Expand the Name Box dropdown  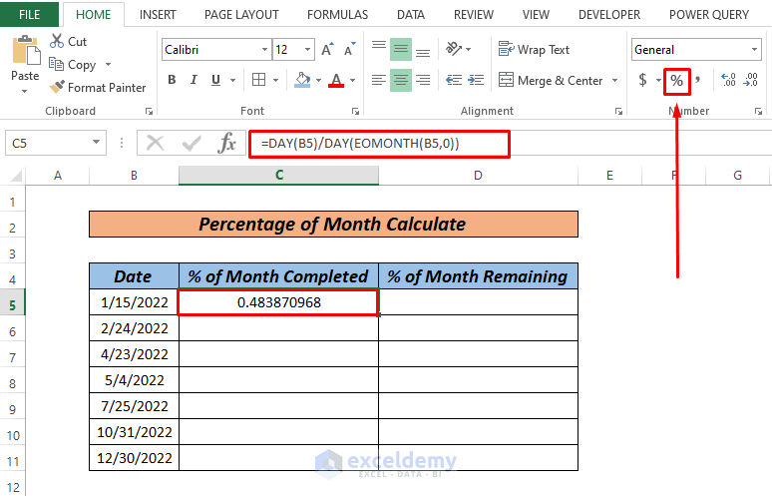click(x=96, y=144)
